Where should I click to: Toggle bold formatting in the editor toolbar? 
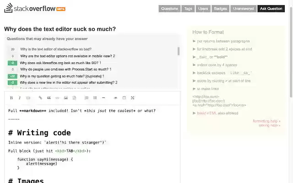11,98
